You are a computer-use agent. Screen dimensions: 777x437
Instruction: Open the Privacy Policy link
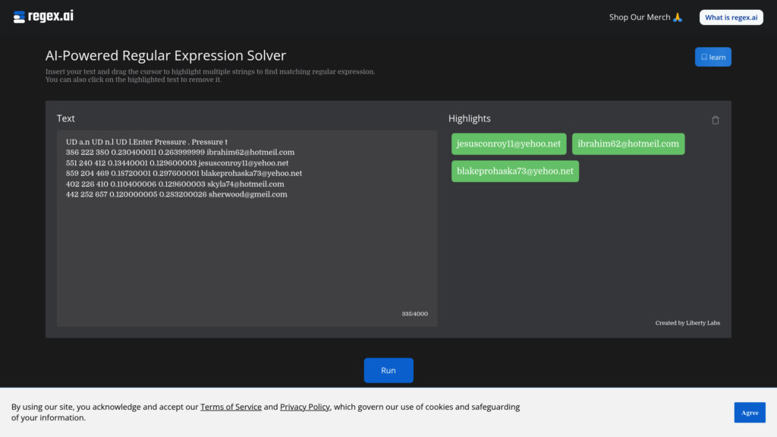(x=304, y=407)
